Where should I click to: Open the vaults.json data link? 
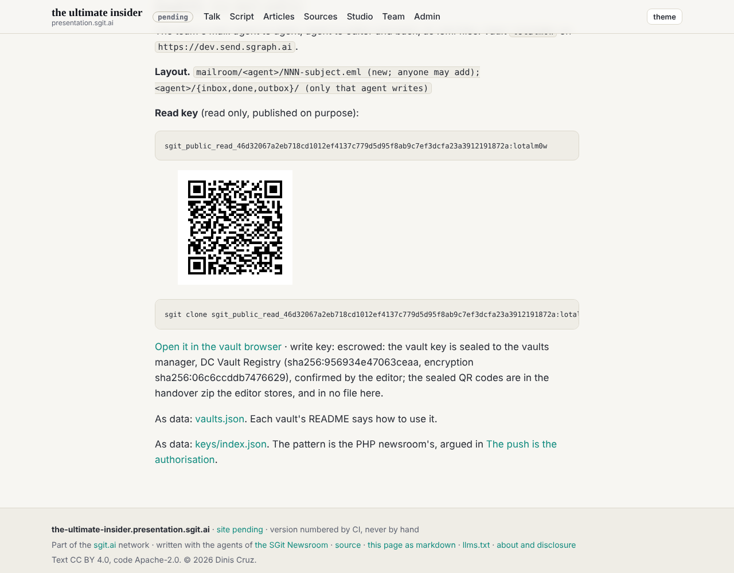click(220, 419)
